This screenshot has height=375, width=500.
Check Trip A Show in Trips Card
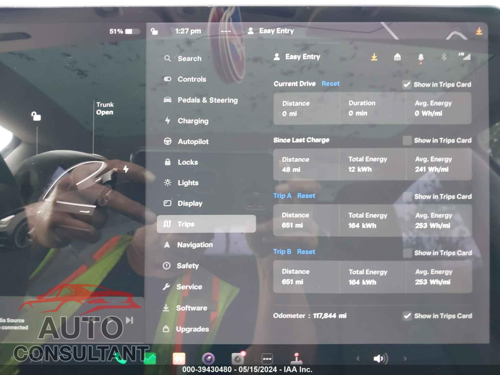click(x=407, y=197)
